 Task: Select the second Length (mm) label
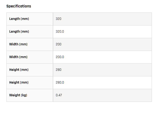[19, 32]
